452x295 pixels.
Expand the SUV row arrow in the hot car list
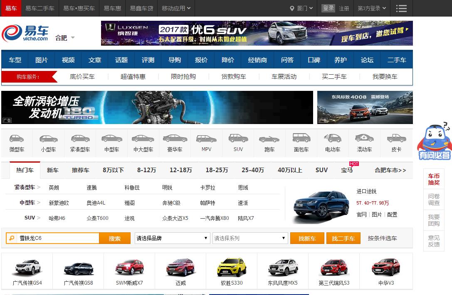(x=39, y=218)
